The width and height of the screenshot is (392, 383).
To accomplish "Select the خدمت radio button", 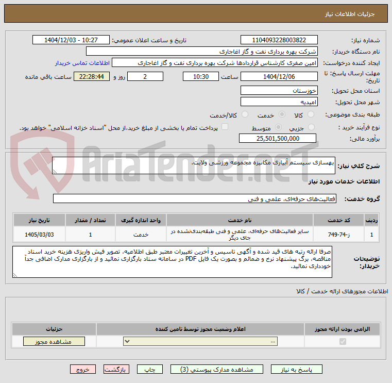I will 282,114.
